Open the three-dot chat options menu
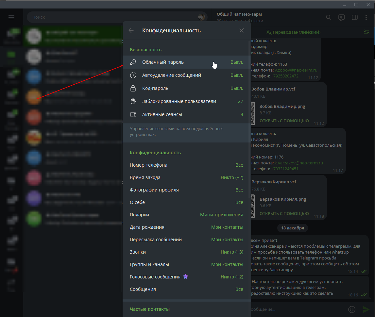The width and height of the screenshot is (375, 317). pos(366,17)
